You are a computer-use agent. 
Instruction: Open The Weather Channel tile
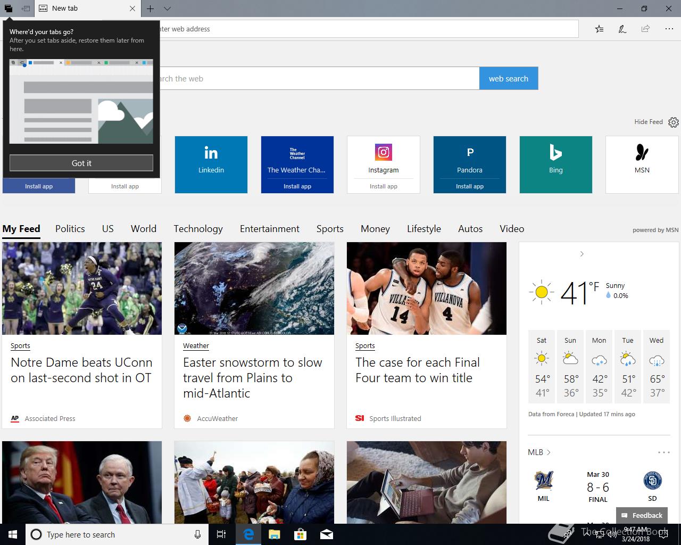(297, 158)
